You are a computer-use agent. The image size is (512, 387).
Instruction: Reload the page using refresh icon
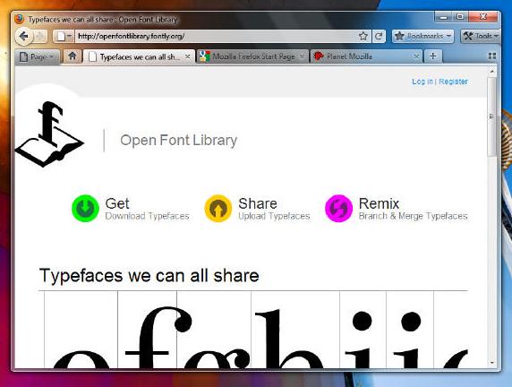(x=379, y=36)
